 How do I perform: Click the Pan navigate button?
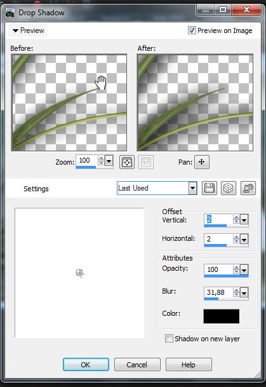click(202, 162)
